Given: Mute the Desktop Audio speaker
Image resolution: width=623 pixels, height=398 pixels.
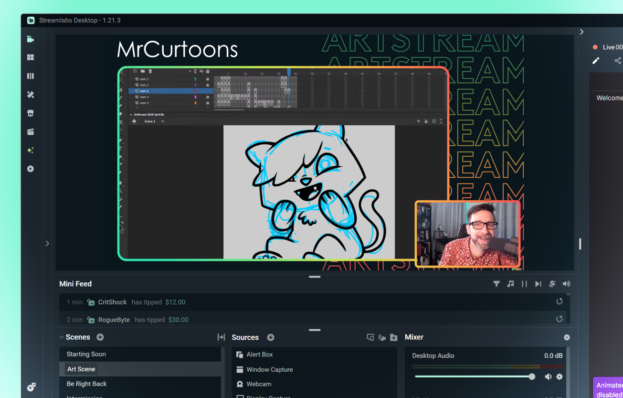Looking at the screenshot, I should 548,376.
